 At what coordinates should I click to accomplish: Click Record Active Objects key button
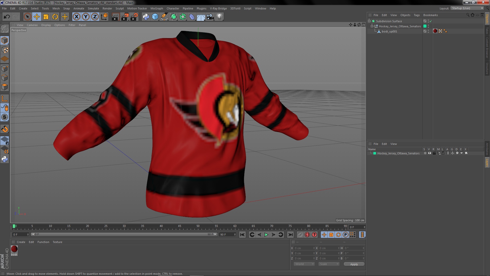(x=300, y=235)
